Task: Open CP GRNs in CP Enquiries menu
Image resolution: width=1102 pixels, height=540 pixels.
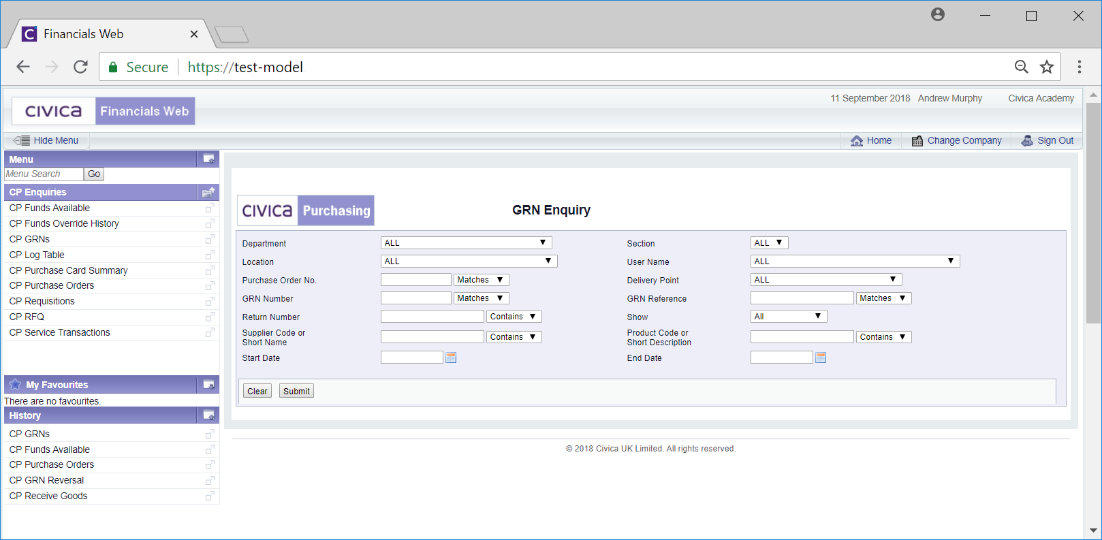Action: coord(29,239)
